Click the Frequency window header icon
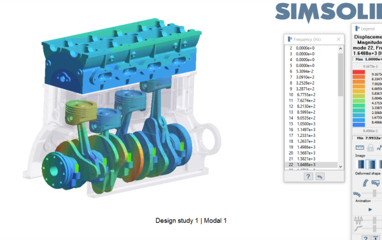 pyautogui.click(x=290, y=39)
